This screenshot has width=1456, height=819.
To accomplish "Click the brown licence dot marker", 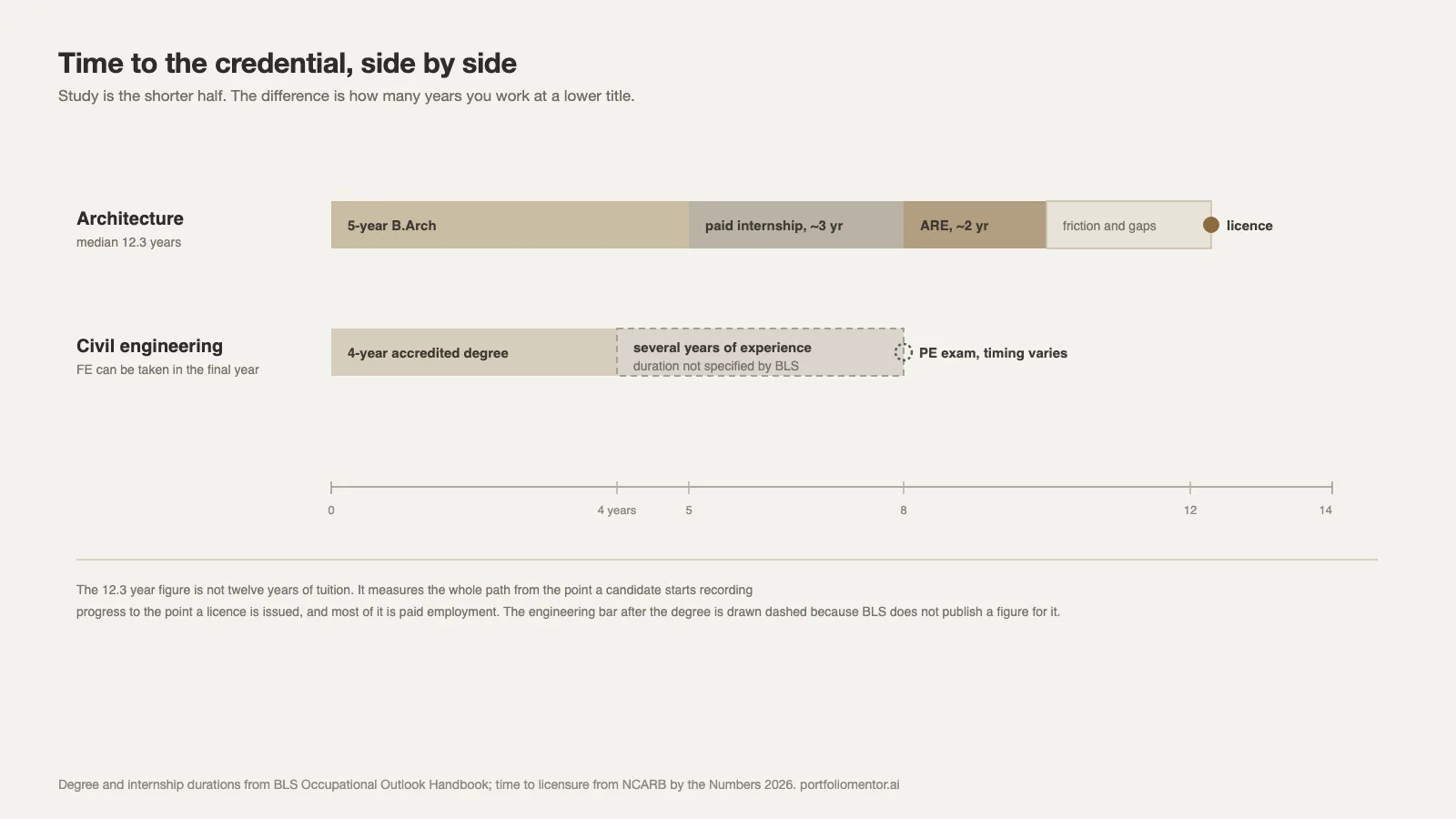I will 1210,225.
